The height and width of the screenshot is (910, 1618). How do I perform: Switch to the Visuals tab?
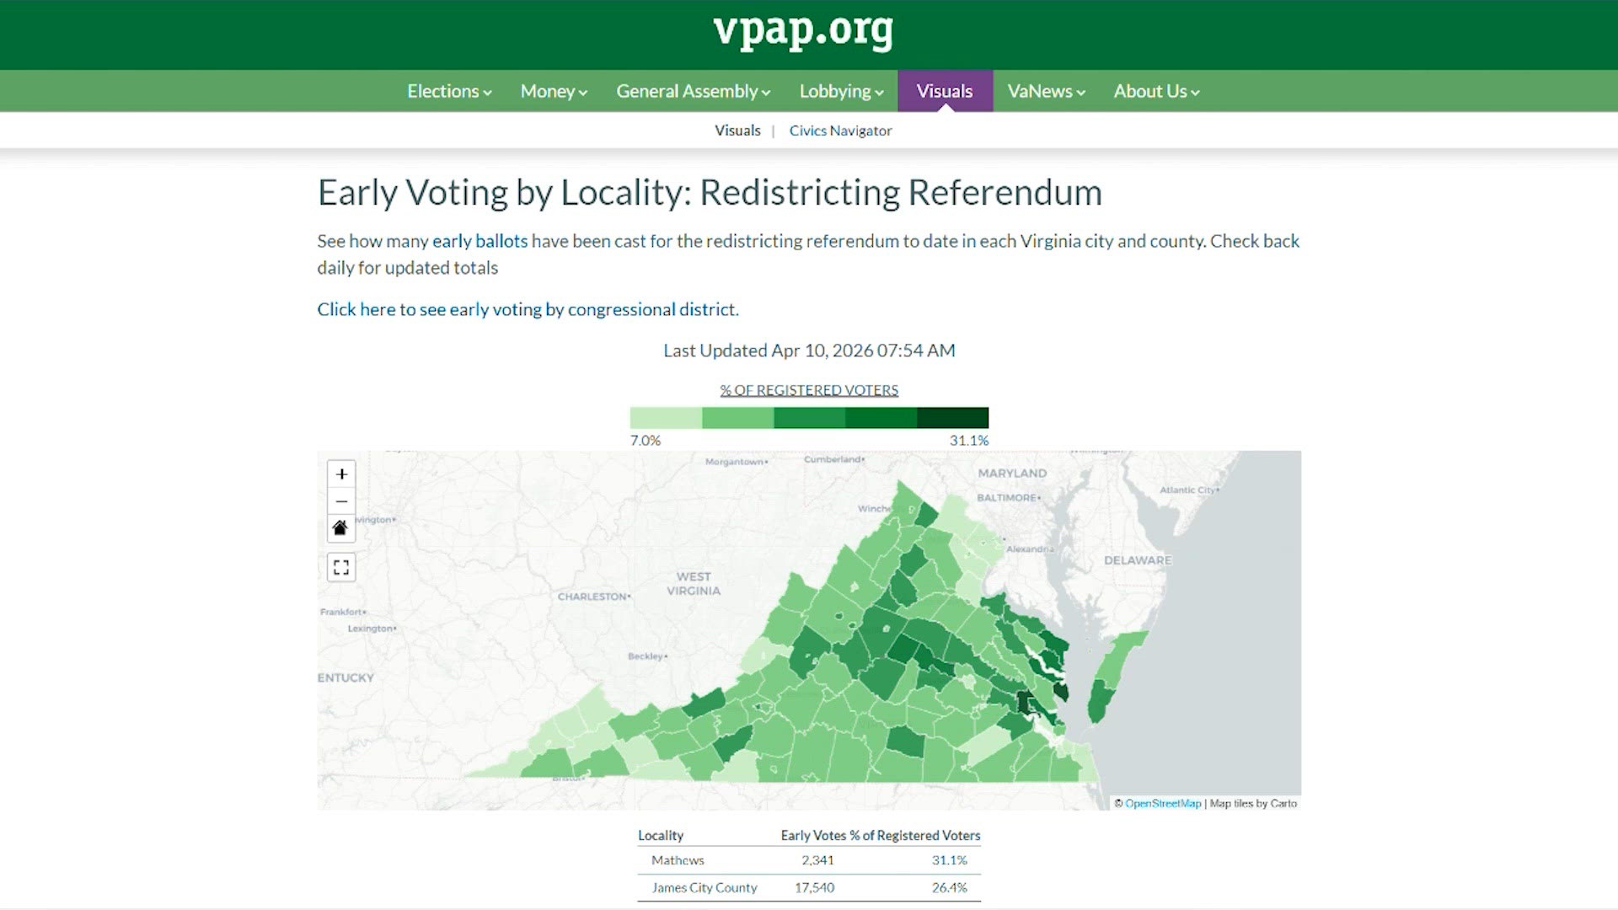click(x=944, y=91)
